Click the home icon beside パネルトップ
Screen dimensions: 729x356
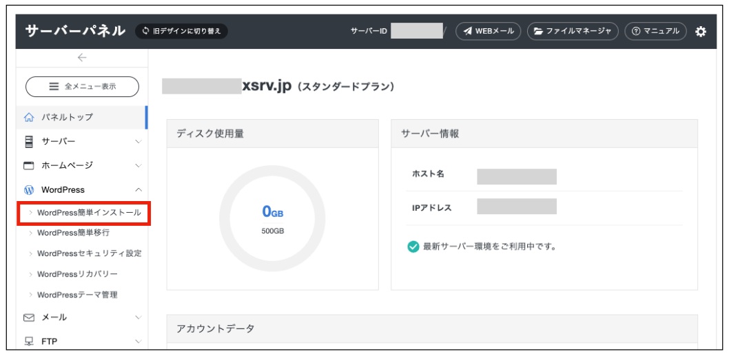click(x=29, y=118)
